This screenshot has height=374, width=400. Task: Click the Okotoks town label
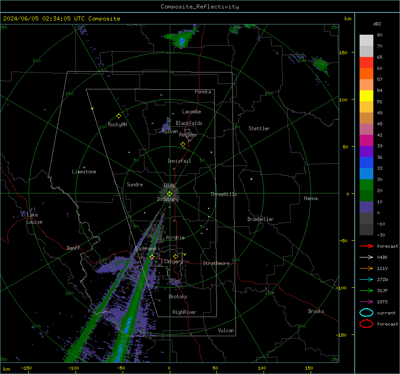(x=178, y=297)
